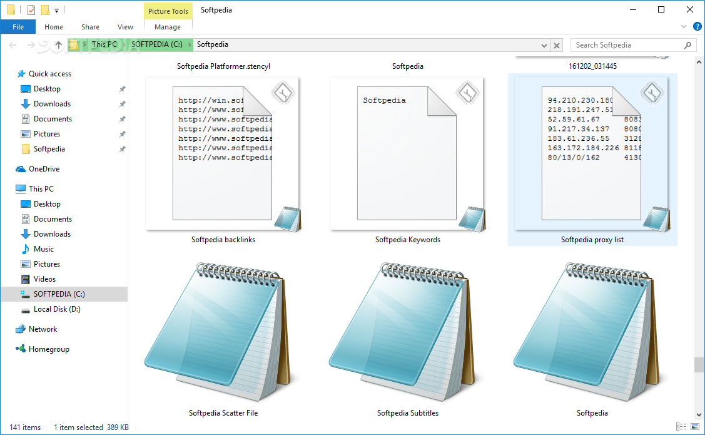Switch to large thumbnails view icon in status bar
The width and height of the screenshot is (705, 435).
coord(695,426)
